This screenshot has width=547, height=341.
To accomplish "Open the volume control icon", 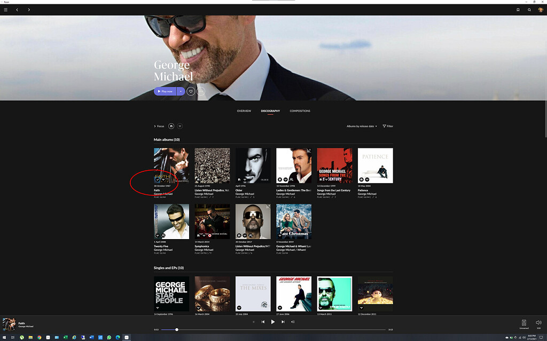I will [x=538, y=323].
